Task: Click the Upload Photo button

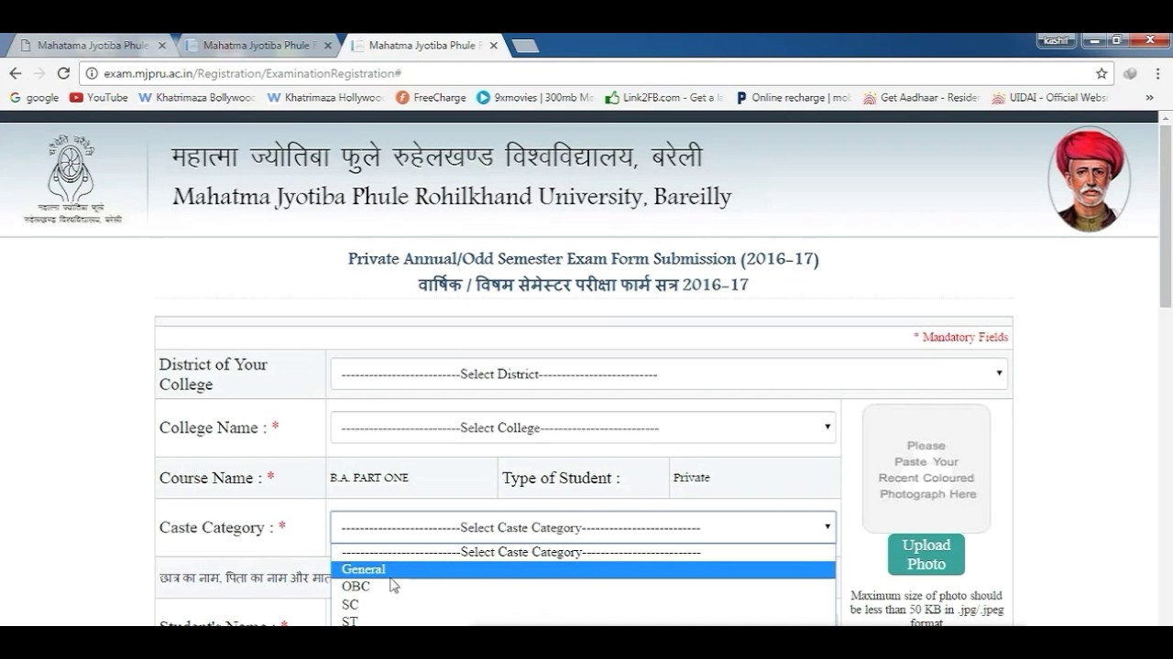Action: [926, 555]
